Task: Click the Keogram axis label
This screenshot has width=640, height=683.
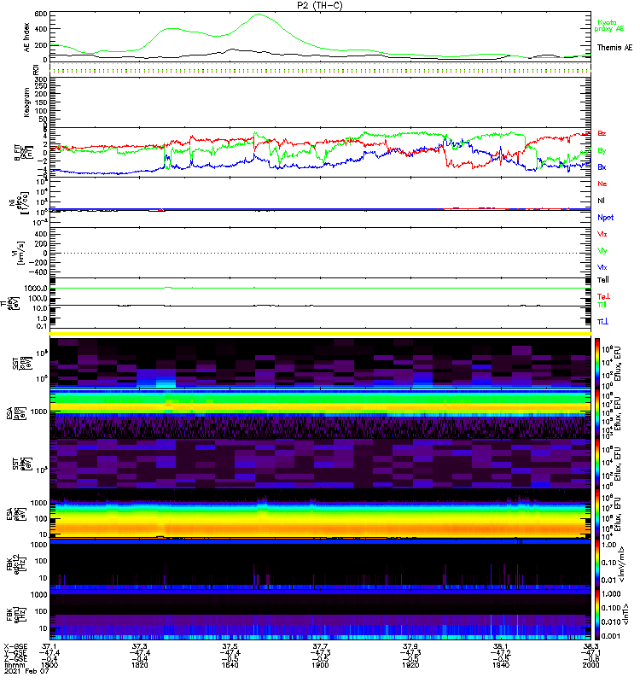Action: coord(26,102)
